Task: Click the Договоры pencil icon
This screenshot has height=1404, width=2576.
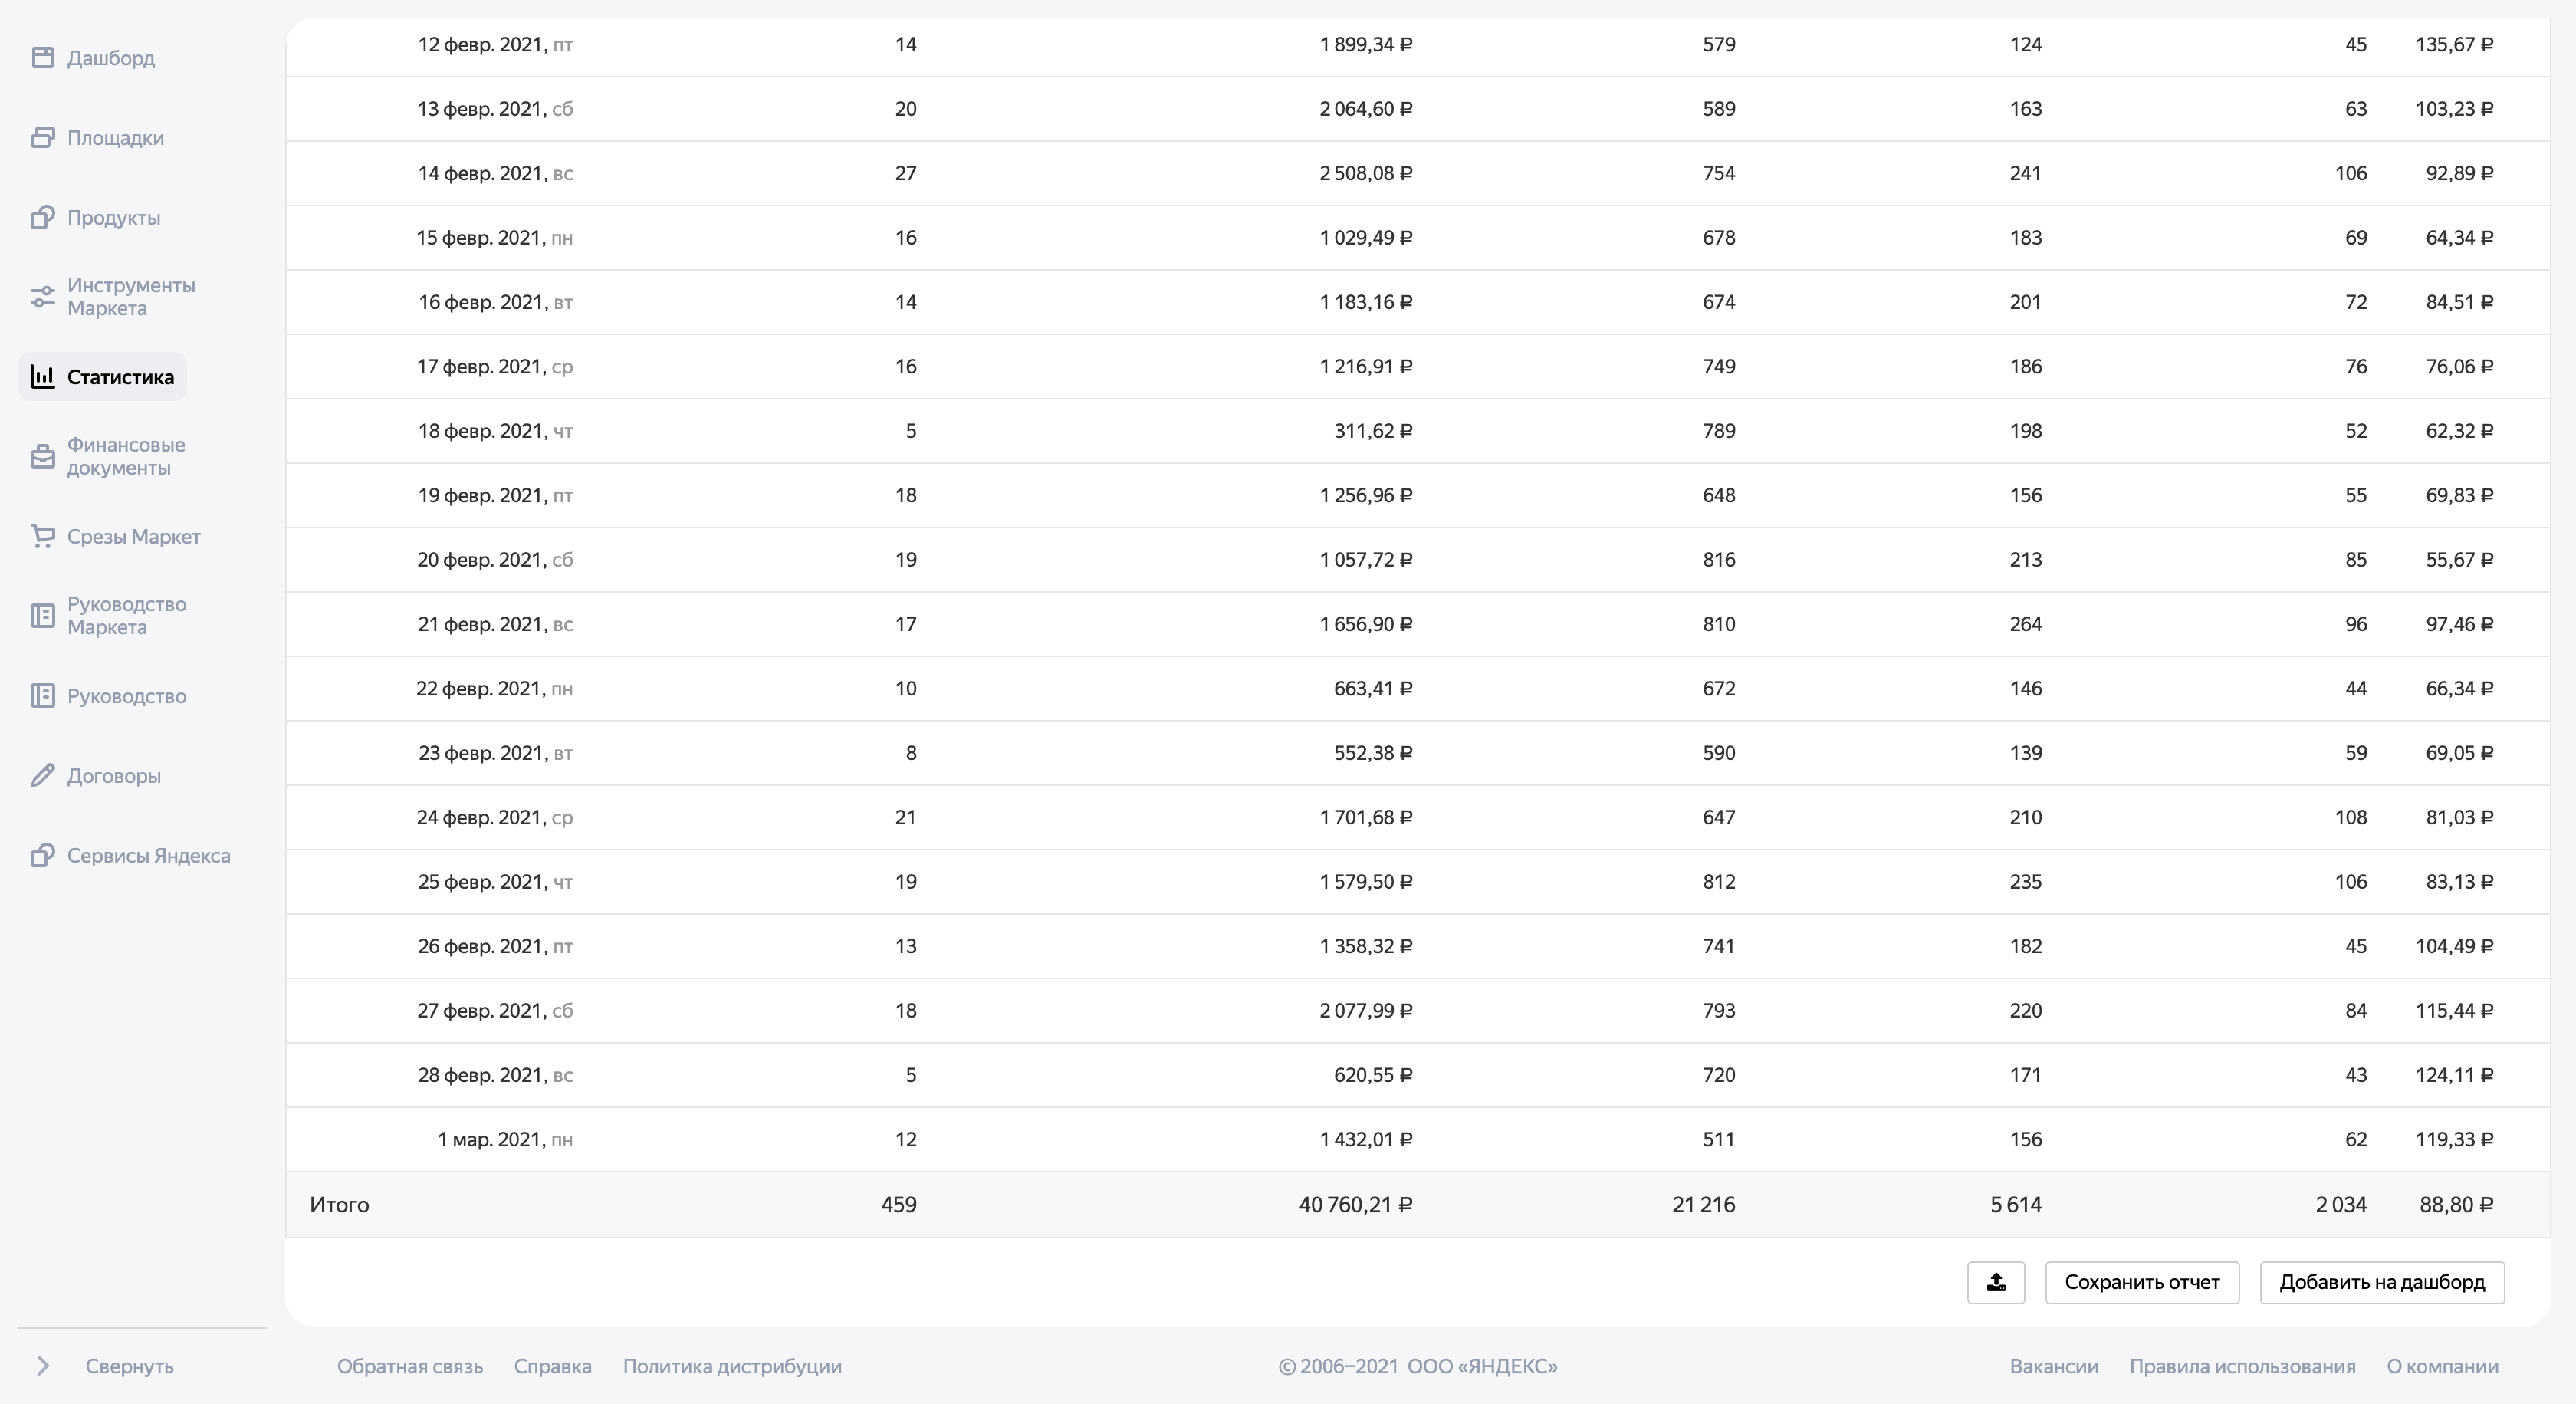Action: [42, 776]
